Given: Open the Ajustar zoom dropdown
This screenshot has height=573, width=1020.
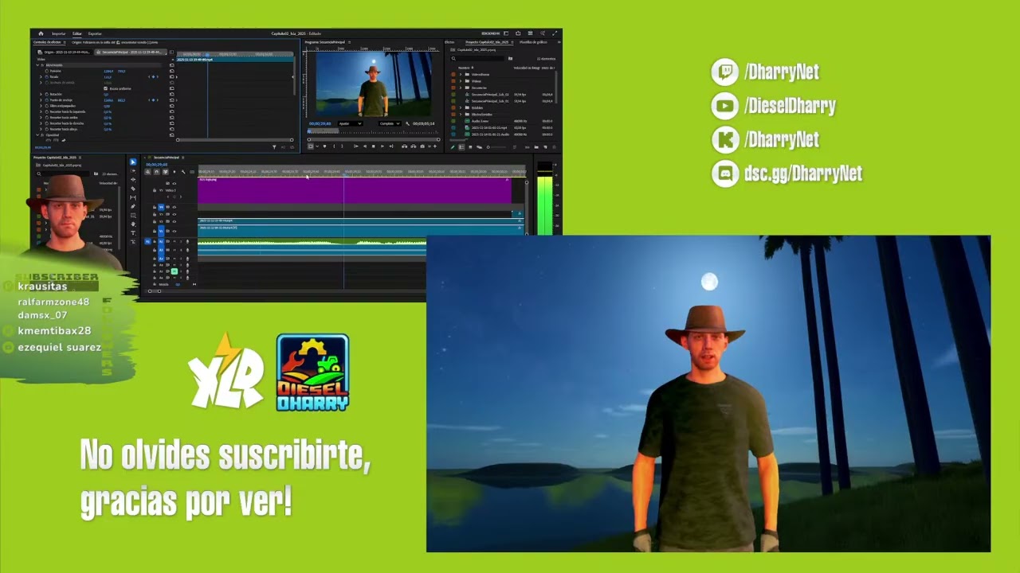Looking at the screenshot, I should click(351, 123).
